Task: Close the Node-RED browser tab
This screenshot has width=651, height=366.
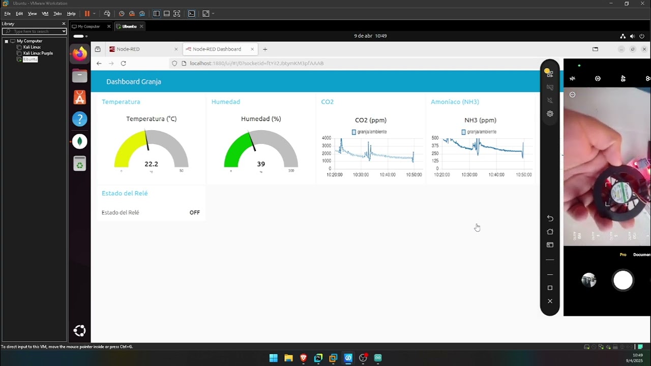Action: point(176,49)
